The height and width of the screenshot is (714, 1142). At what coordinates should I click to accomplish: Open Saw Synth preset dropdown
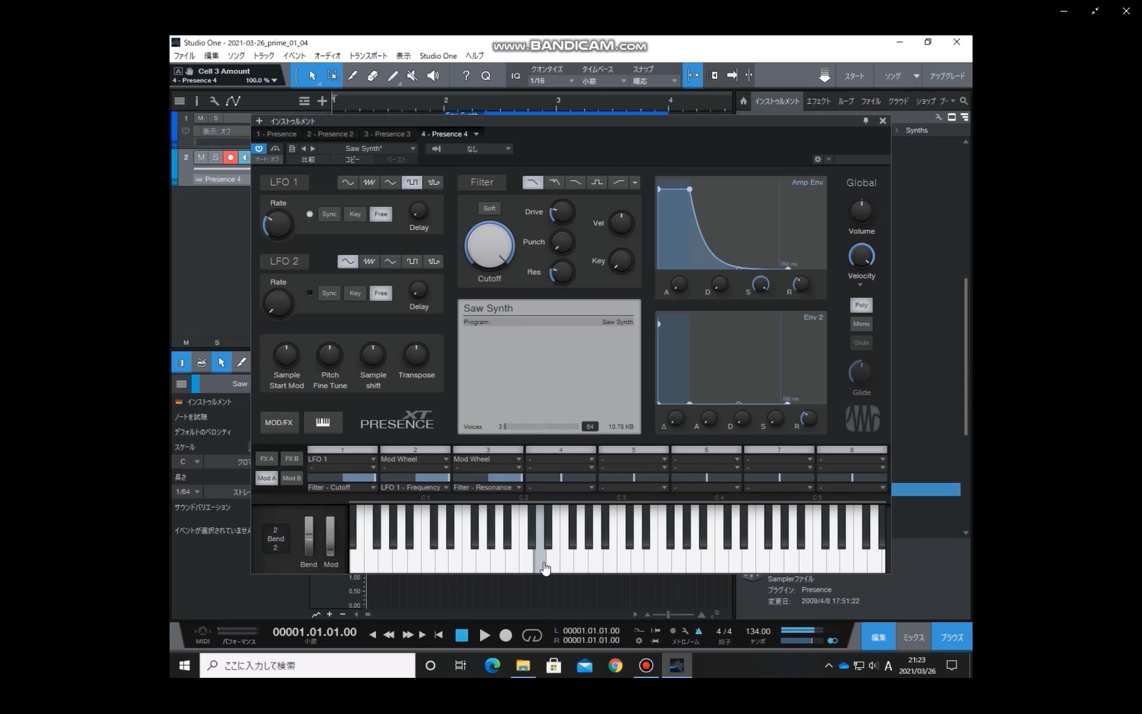413,148
